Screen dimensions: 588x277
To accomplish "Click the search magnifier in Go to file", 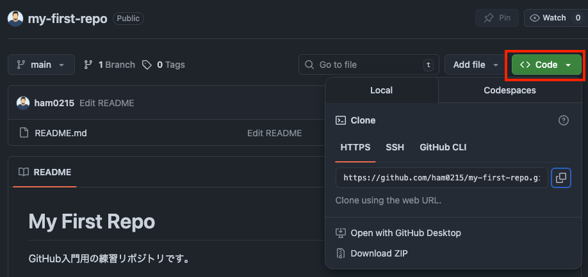I will [x=309, y=65].
